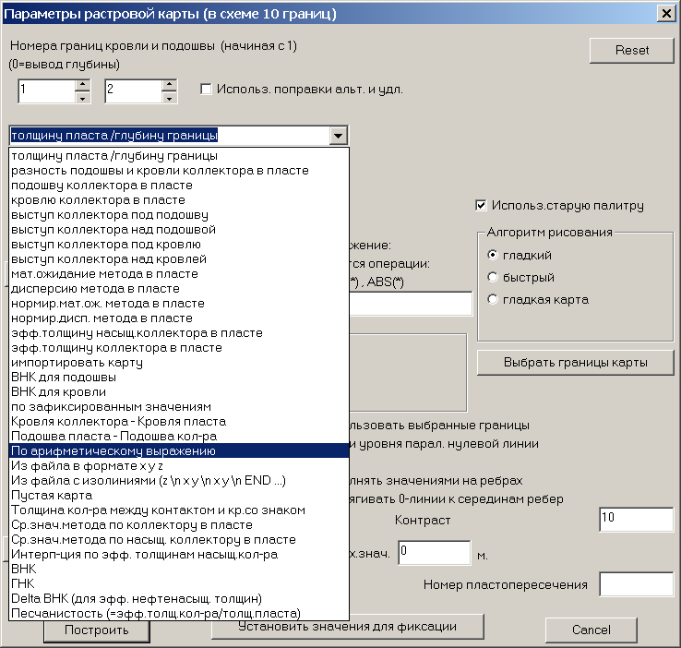Choose 'разность подошвы и кровли коллектора в пласте'

click(179, 170)
